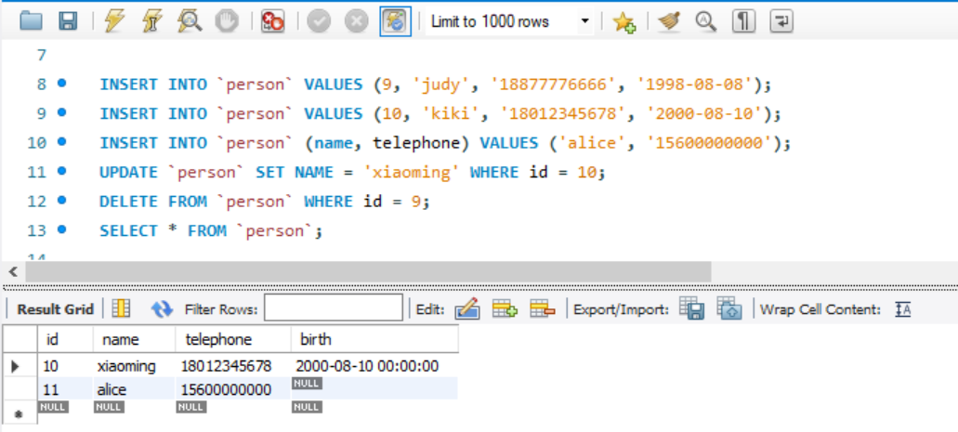Stop query execution with hand icon
This screenshot has height=432, width=958.
[226, 21]
